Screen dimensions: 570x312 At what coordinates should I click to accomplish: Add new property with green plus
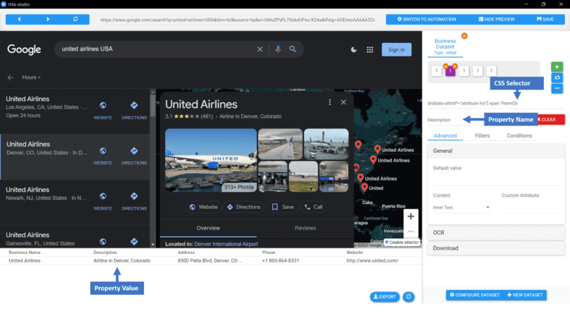557,67
